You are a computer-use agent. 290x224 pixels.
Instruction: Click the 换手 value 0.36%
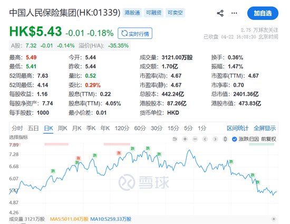pyautogui.click(x=236, y=57)
